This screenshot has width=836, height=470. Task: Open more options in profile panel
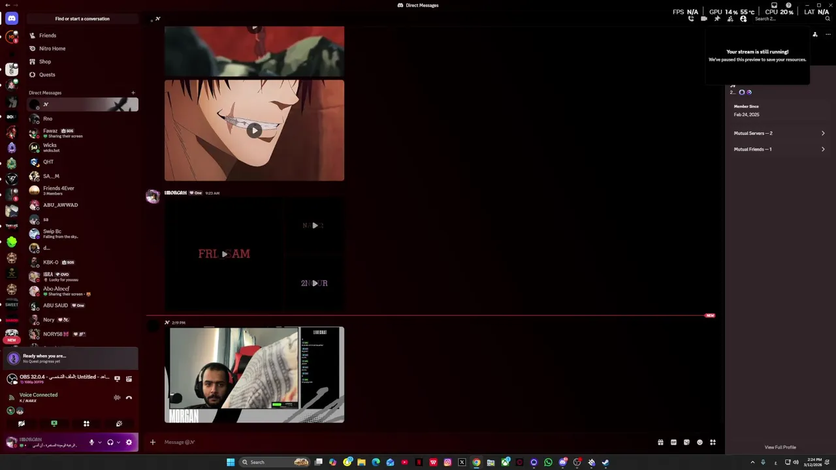(828, 35)
